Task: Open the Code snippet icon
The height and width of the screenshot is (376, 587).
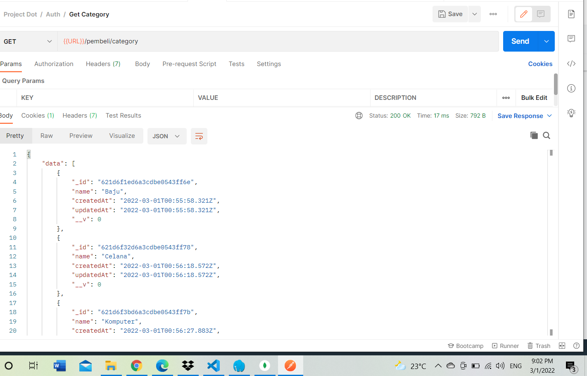Action: tap(571, 64)
